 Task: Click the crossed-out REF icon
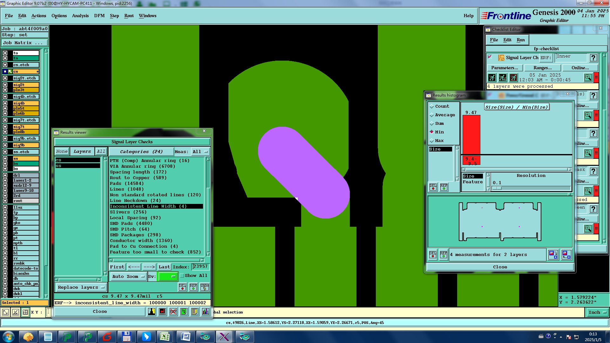[x=173, y=312]
